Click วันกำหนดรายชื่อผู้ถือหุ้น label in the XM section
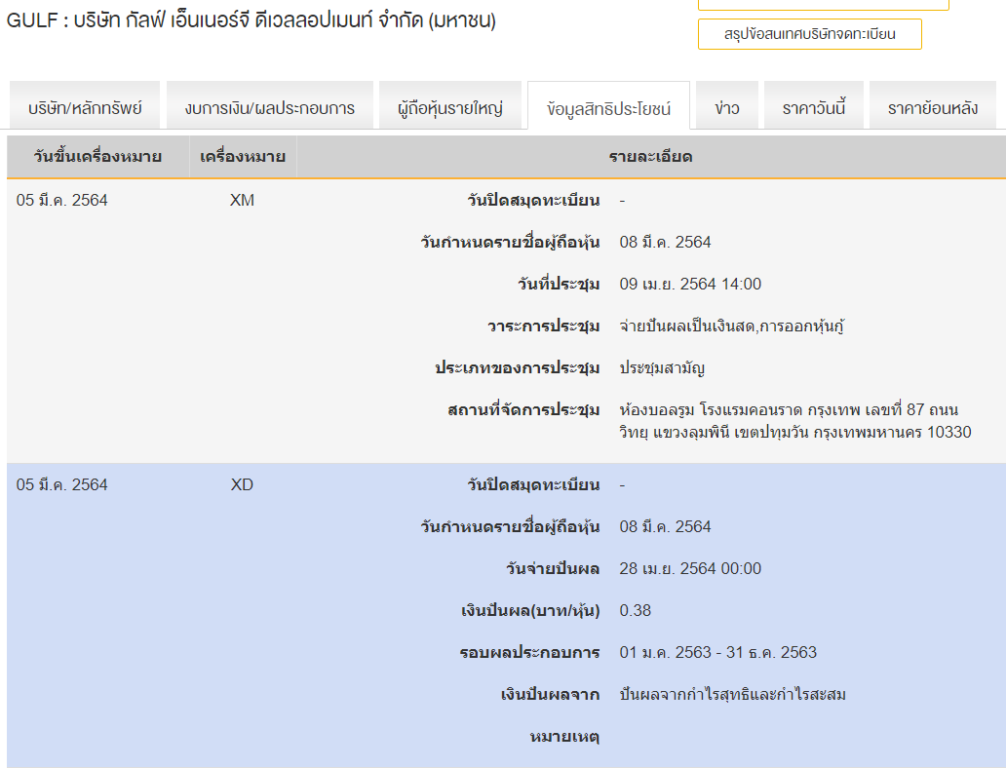Image resolution: width=1006 pixels, height=768 pixels. (510, 243)
